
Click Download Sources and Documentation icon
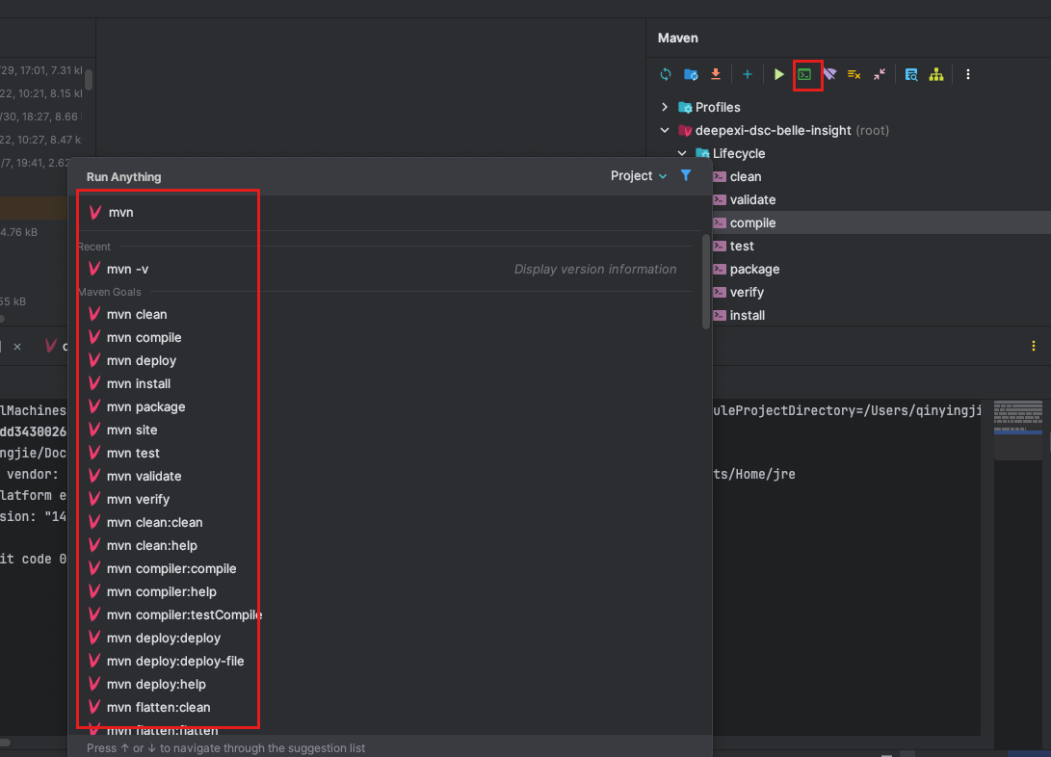tap(716, 74)
